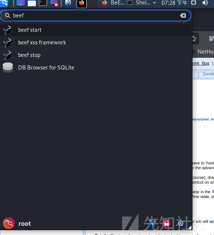Open the Kali dragon applications menu

(x=4, y=3)
